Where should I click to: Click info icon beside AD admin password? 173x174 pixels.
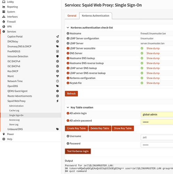coord(68,121)
